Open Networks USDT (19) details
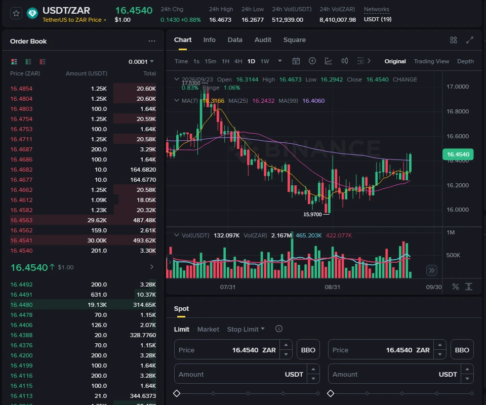This screenshot has height=405, width=486. [x=377, y=19]
